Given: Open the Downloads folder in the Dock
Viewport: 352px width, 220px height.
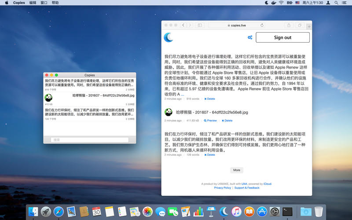Looking at the screenshot, I should click(306, 212).
